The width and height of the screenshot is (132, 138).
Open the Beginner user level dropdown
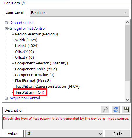tap(79, 13)
